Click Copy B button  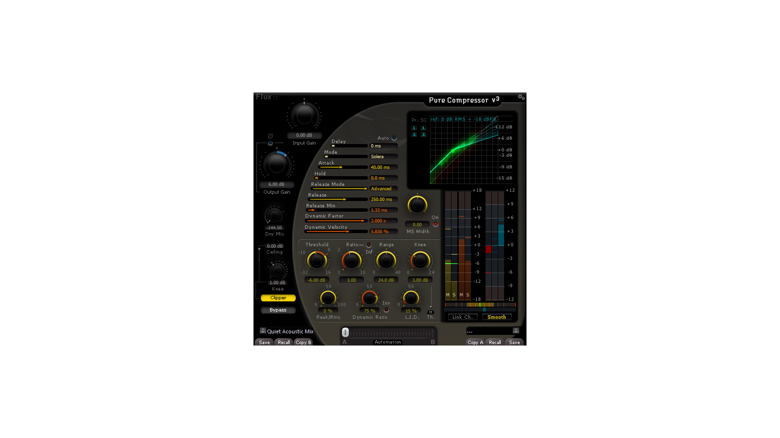pos(303,343)
